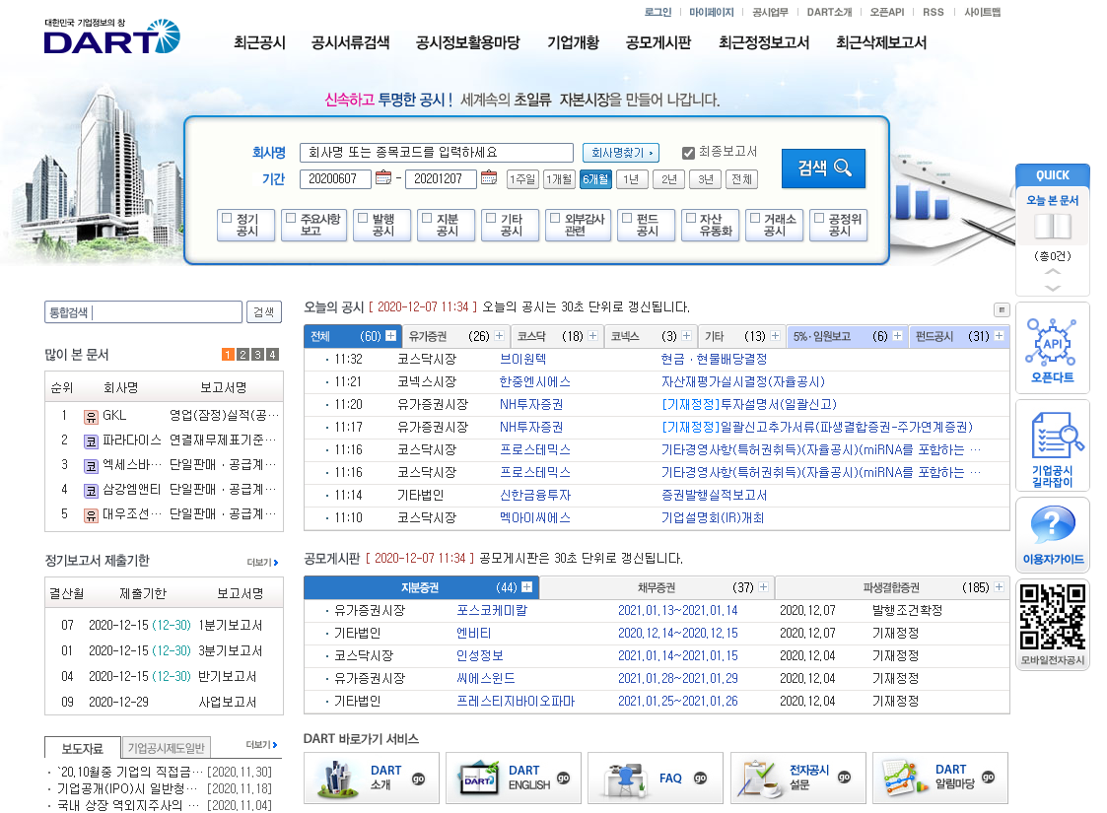
Task: Click the 회사명 search input field
Action: (x=437, y=153)
